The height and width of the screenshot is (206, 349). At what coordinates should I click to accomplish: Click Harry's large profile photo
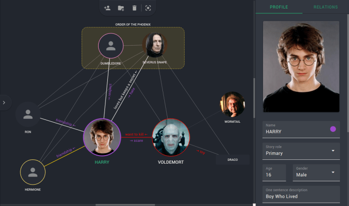click(301, 67)
